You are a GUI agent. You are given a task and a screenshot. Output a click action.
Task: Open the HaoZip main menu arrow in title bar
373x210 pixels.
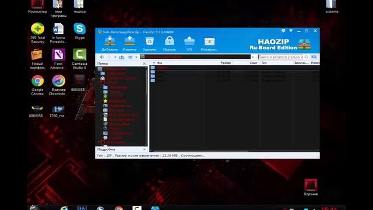291,31
